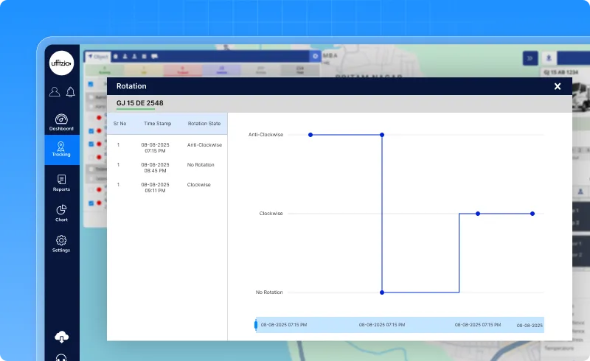590x361 pixels.
Task: Open the Chart section
Action: coord(61,212)
